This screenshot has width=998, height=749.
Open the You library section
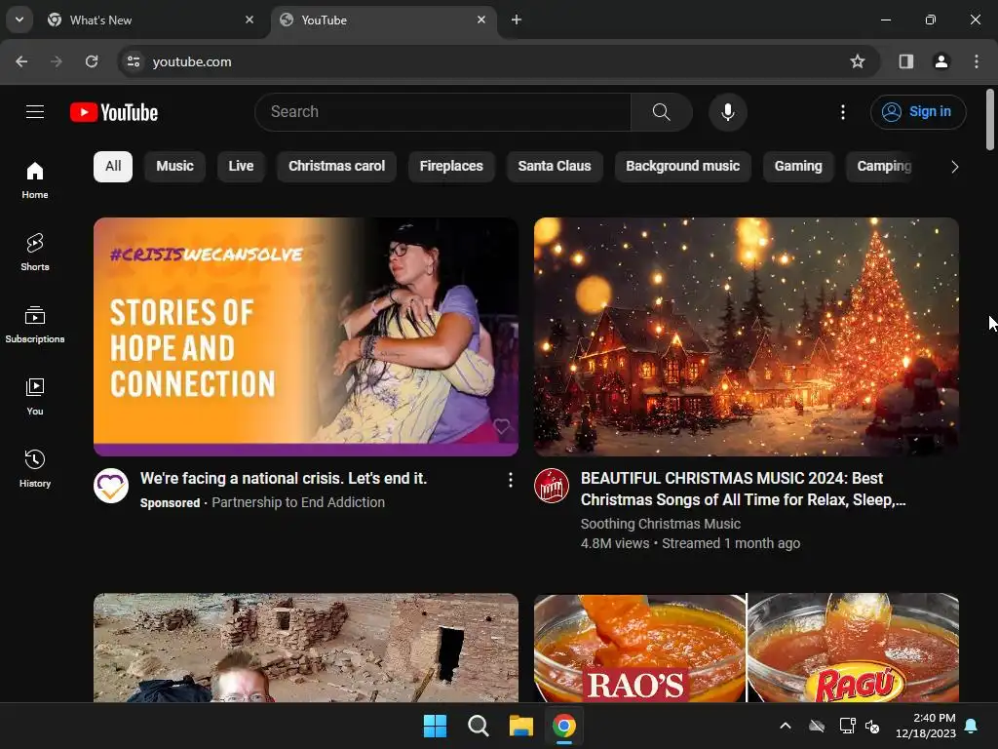click(35, 396)
